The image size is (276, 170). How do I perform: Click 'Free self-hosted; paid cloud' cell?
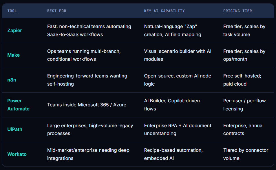(x=242, y=80)
